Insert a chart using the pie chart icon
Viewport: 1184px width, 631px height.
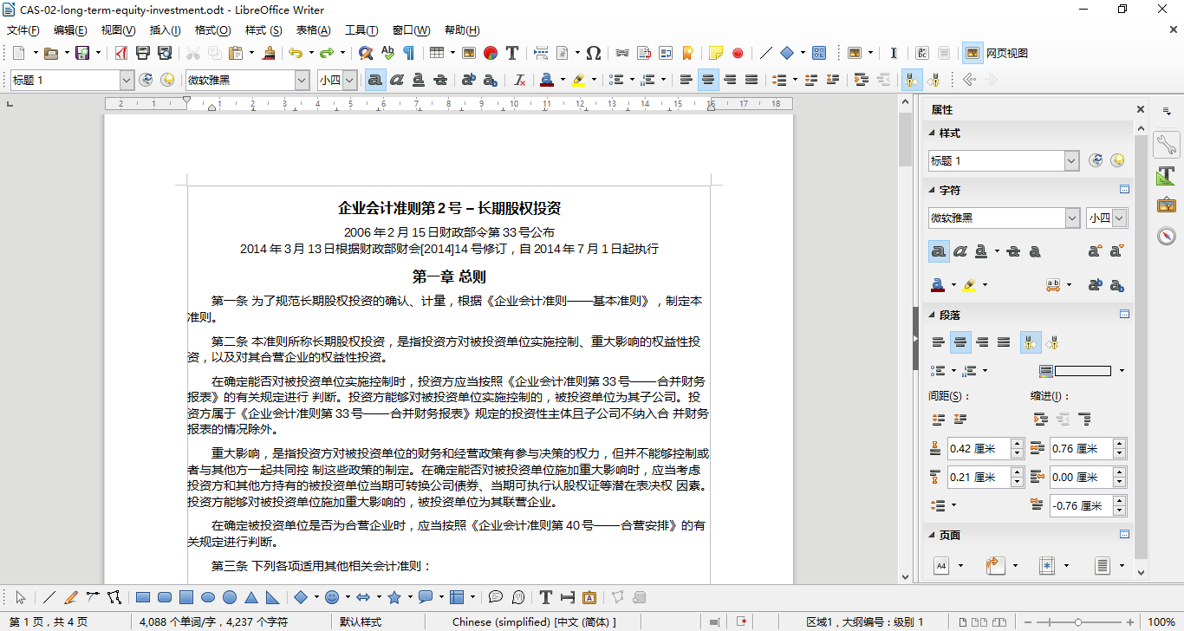490,53
